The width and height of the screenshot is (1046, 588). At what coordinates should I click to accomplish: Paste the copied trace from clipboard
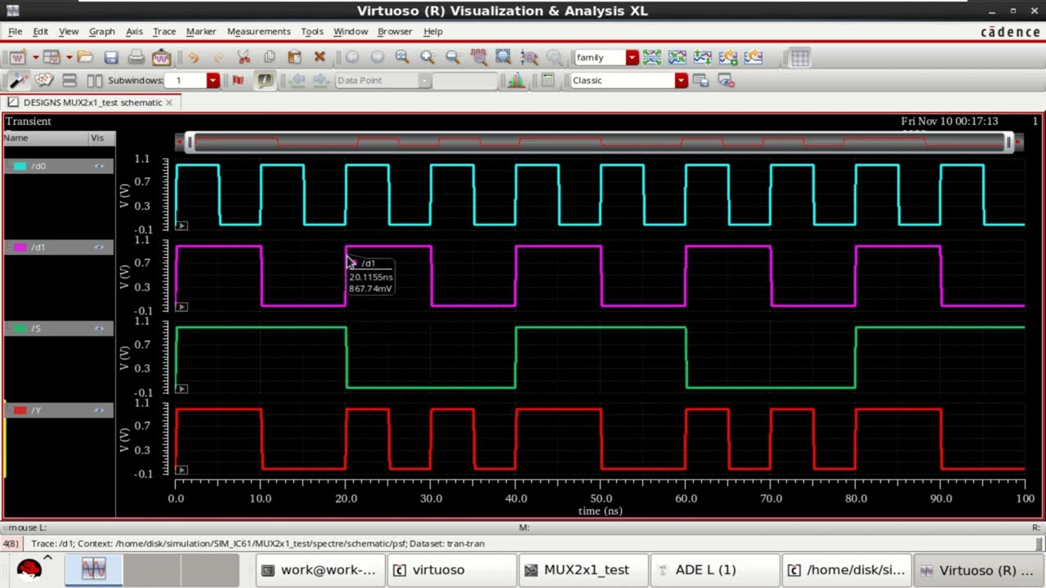point(294,57)
